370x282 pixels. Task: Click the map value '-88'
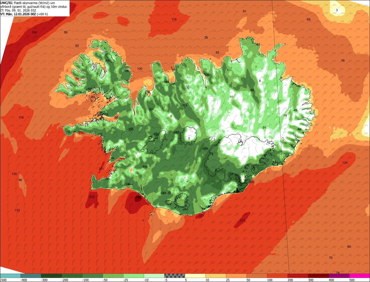click(x=252, y=90)
